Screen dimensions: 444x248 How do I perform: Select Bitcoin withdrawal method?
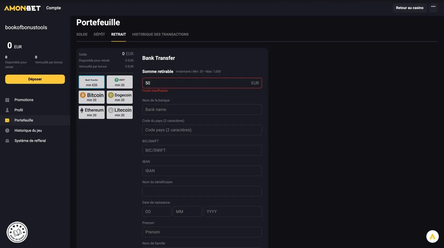pos(91,97)
